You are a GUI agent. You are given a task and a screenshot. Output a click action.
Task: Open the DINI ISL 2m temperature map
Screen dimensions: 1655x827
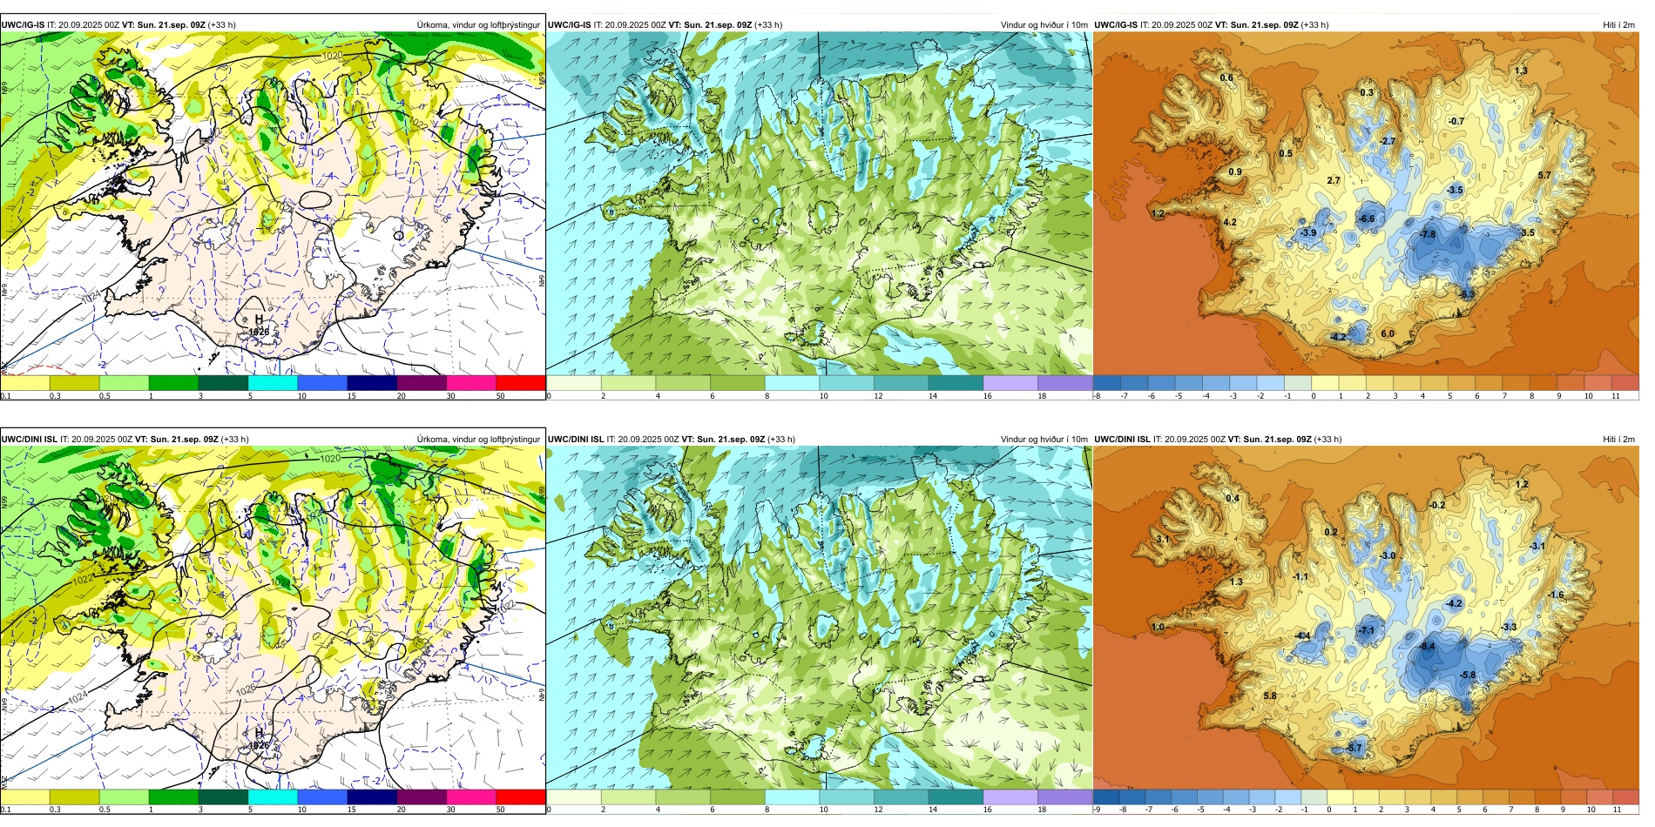(x=1366, y=618)
